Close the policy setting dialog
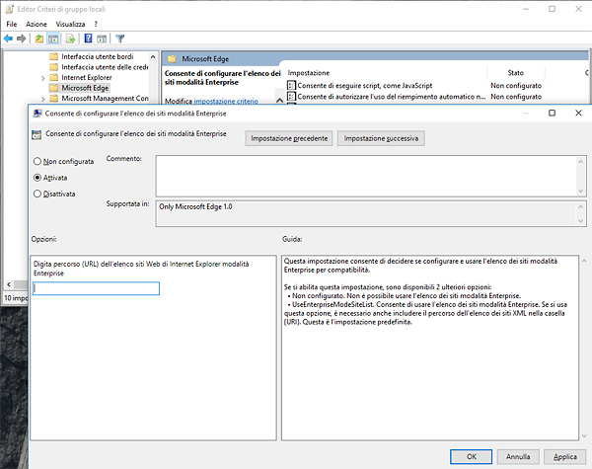This screenshot has width=592, height=469. [578, 113]
